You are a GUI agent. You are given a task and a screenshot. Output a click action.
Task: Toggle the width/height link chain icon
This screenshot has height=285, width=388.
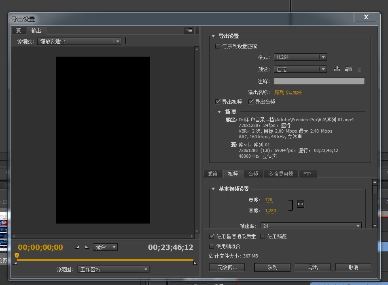(x=300, y=205)
